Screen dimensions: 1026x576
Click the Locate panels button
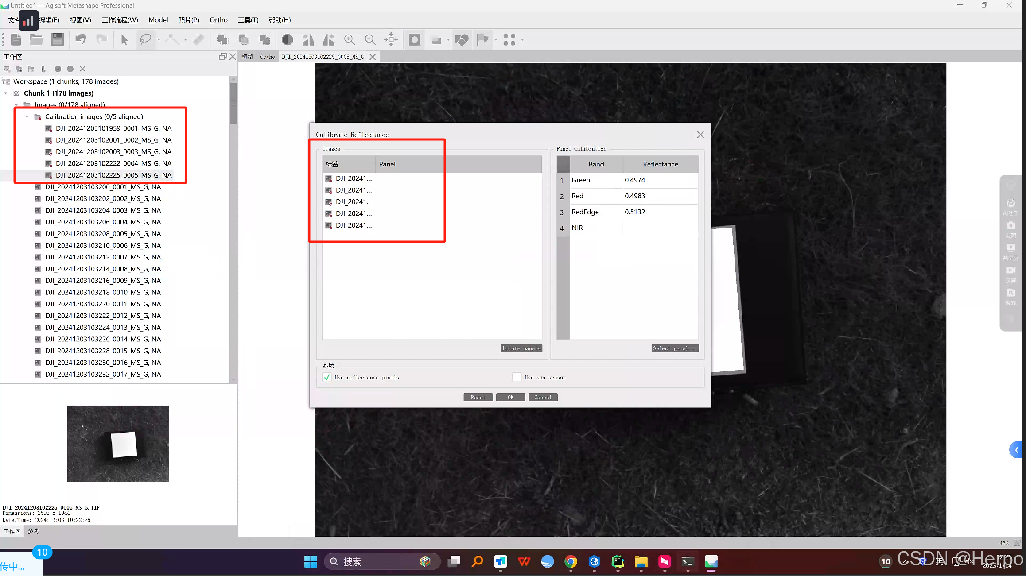521,348
